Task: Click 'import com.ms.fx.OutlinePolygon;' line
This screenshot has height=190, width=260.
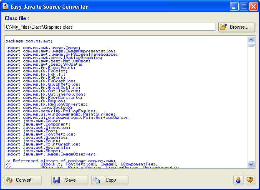Action: [45, 94]
